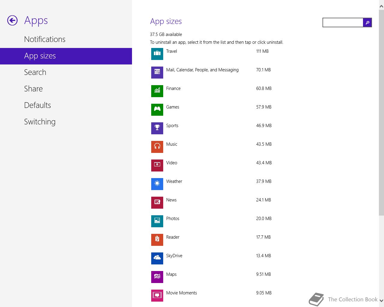The width and height of the screenshot is (384, 307).
Task: Select the Video app icon
Action: 157,165
